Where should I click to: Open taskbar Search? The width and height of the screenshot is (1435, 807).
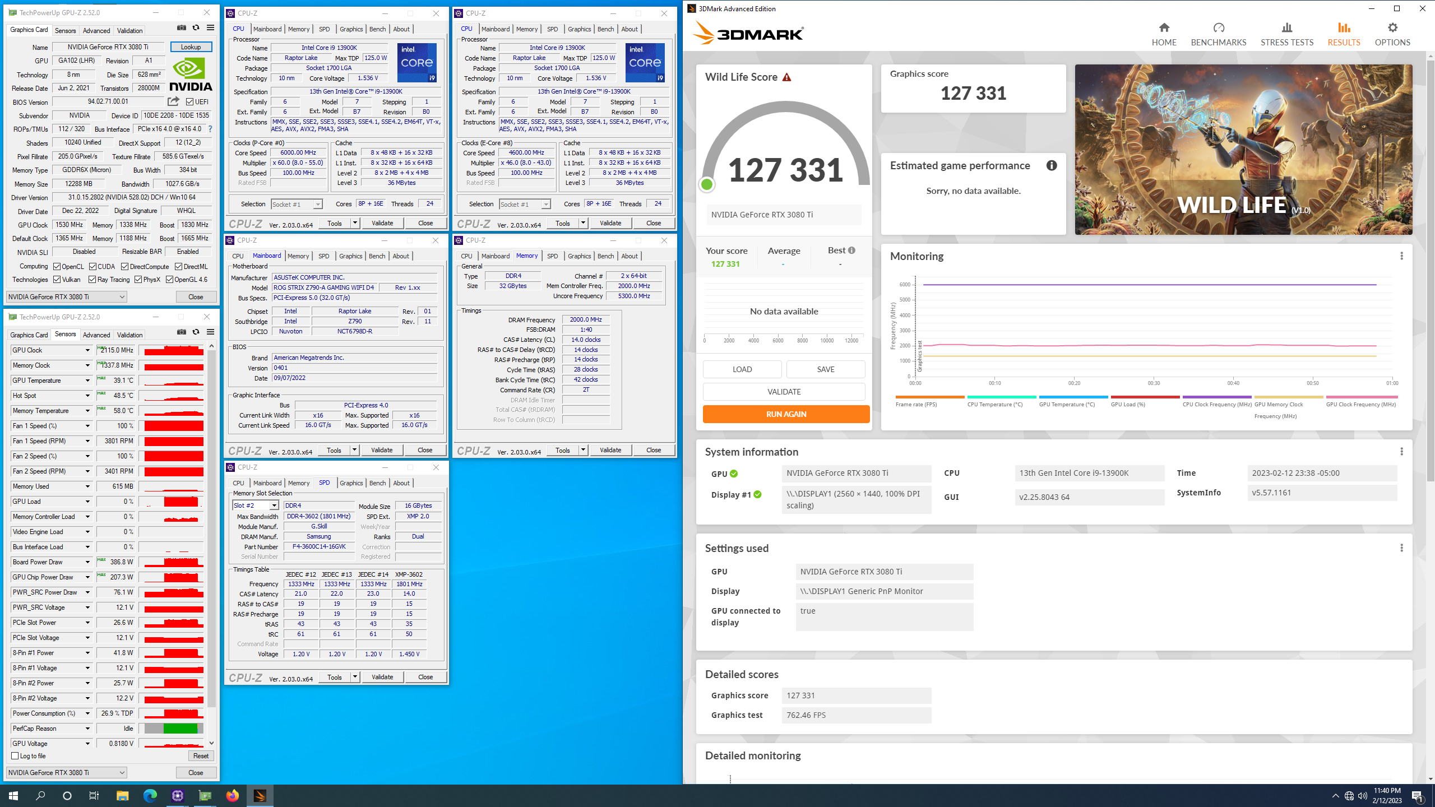click(40, 795)
